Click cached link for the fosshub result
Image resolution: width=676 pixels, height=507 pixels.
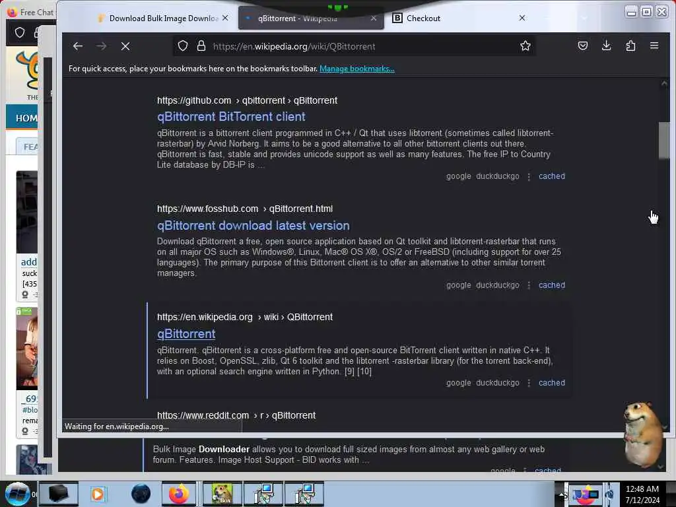pyautogui.click(x=551, y=285)
